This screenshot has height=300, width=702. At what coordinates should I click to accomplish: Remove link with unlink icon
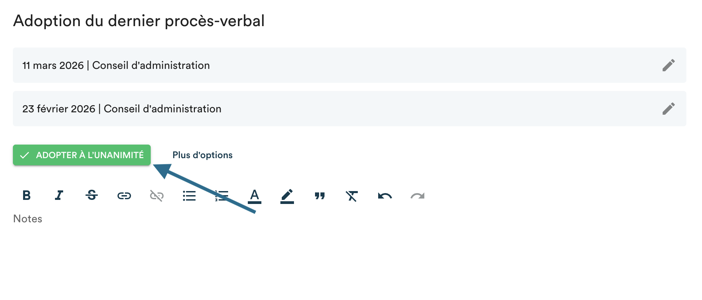click(x=157, y=196)
